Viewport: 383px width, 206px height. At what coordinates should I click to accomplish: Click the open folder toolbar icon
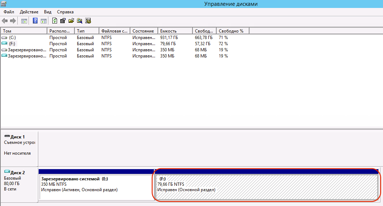71,21
